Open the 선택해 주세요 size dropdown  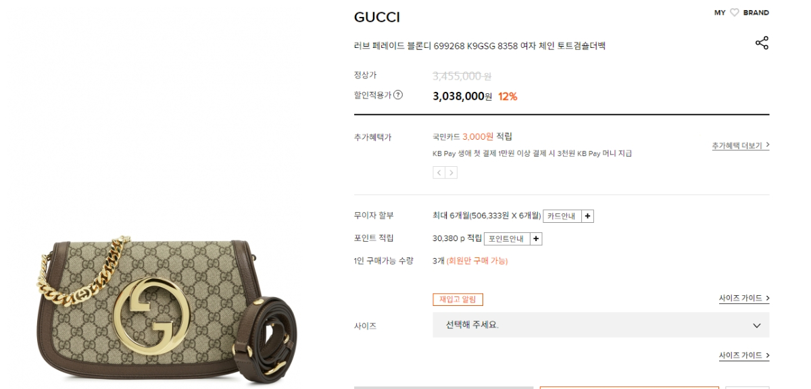(601, 325)
